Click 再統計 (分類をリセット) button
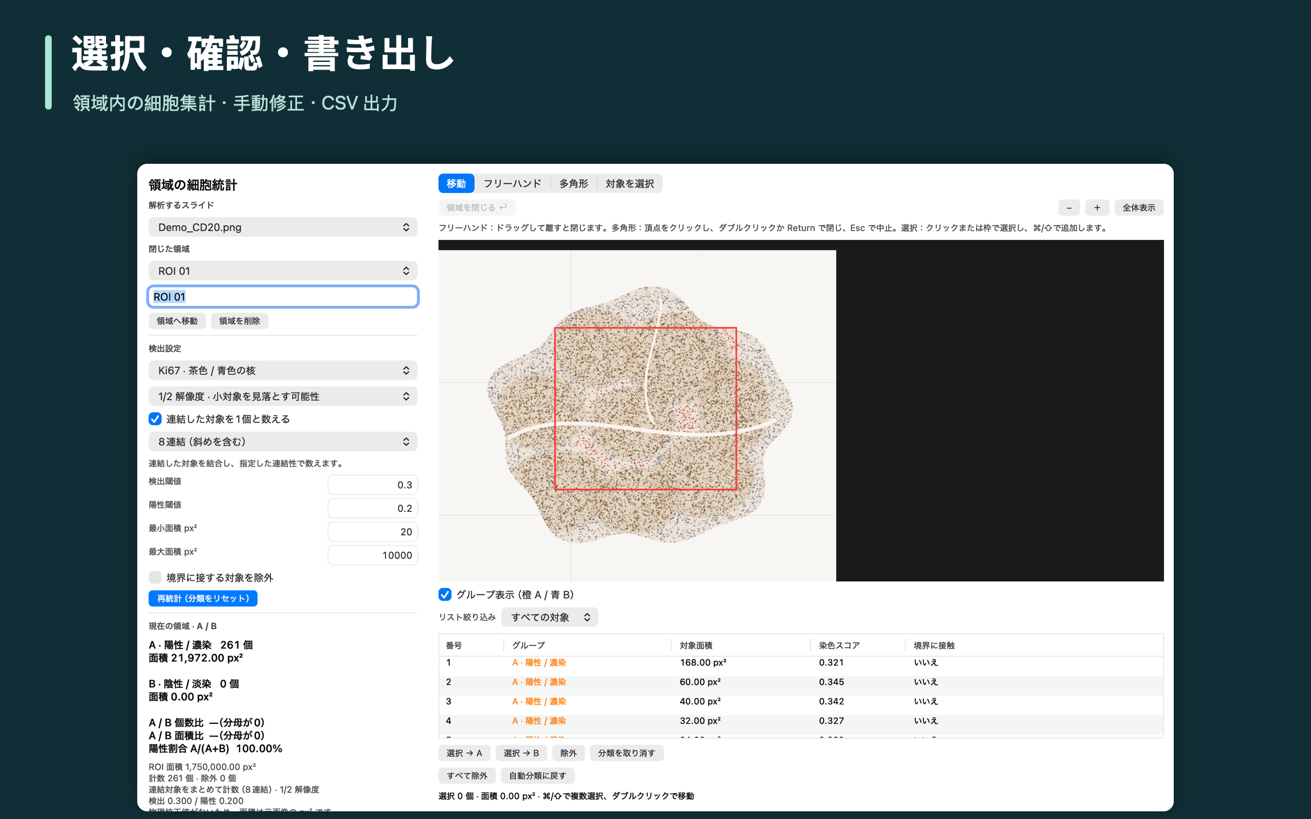The image size is (1311, 819). coord(203,598)
